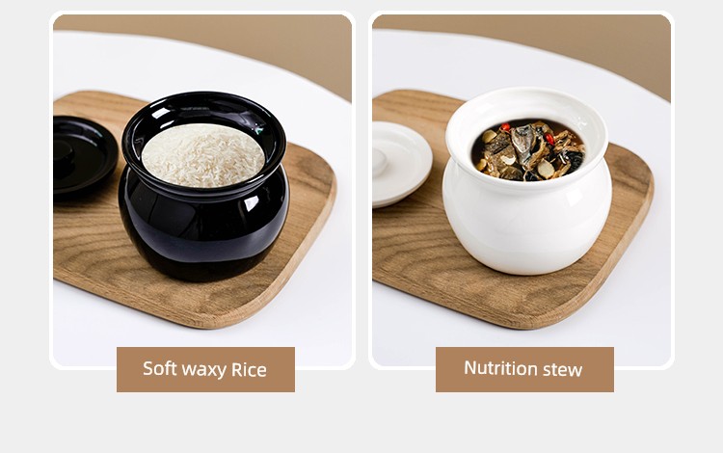This screenshot has width=723, height=453.
Task: Click the Soft waxy Rice label
Action: (x=205, y=369)
